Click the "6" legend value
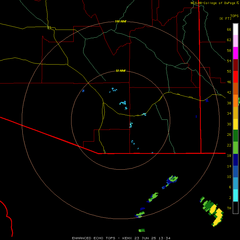 (x=230, y=187)
